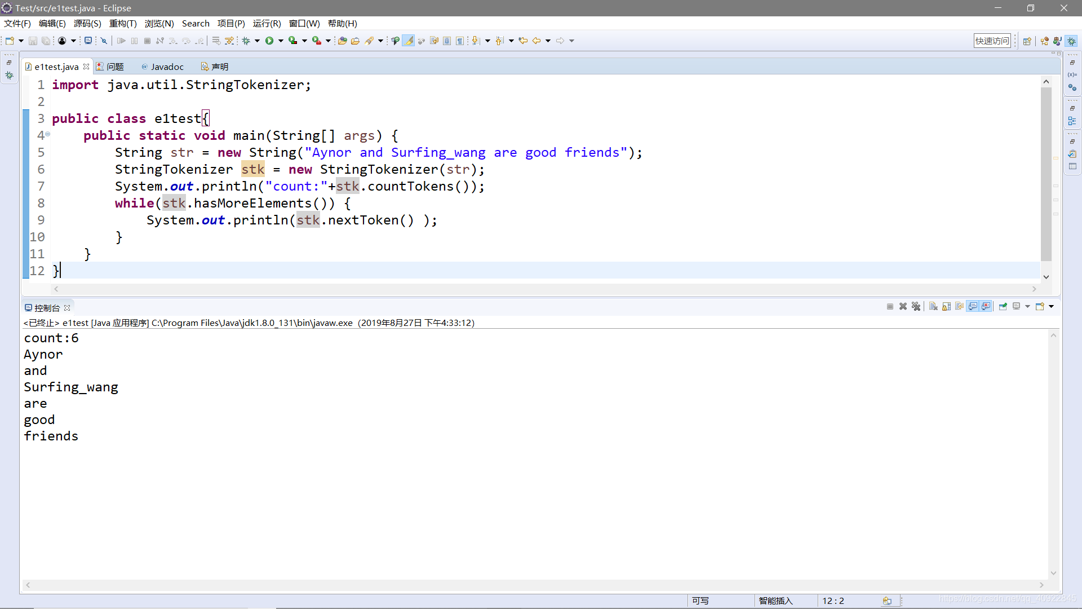The height and width of the screenshot is (609, 1082).
Task: Open the Java perspective button
Action: point(1045,41)
